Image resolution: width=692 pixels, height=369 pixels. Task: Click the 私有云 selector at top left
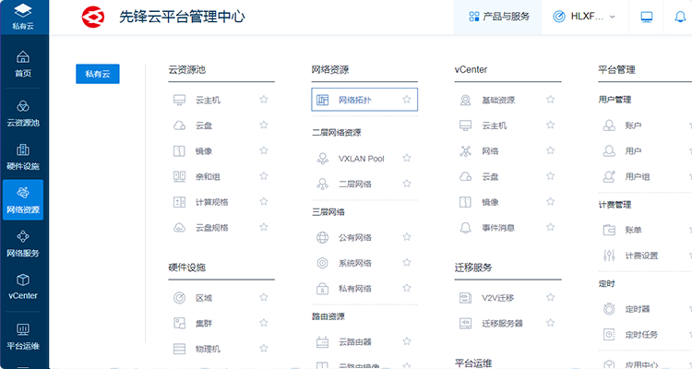(23, 17)
